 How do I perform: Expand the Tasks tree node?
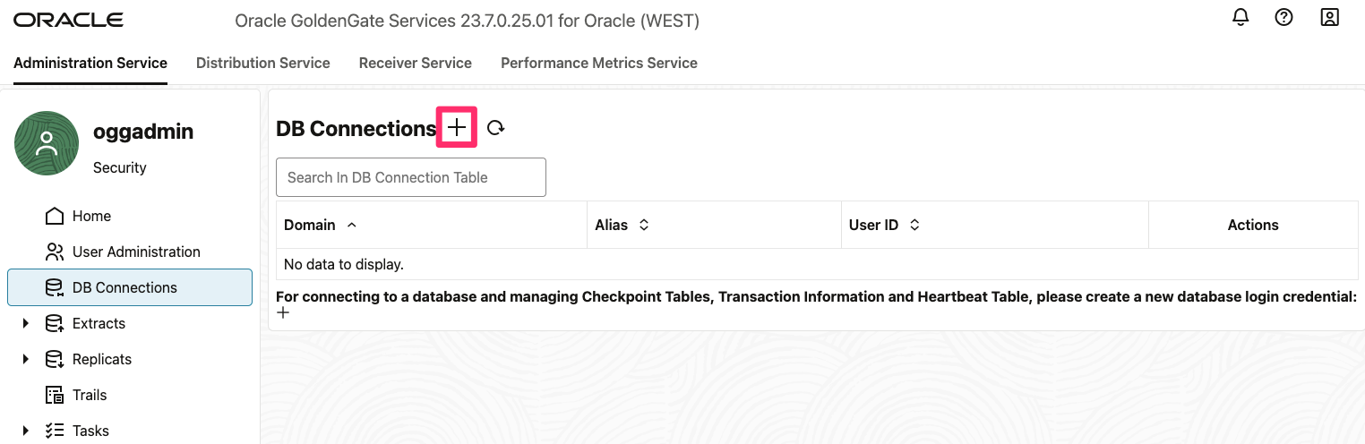click(26, 431)
